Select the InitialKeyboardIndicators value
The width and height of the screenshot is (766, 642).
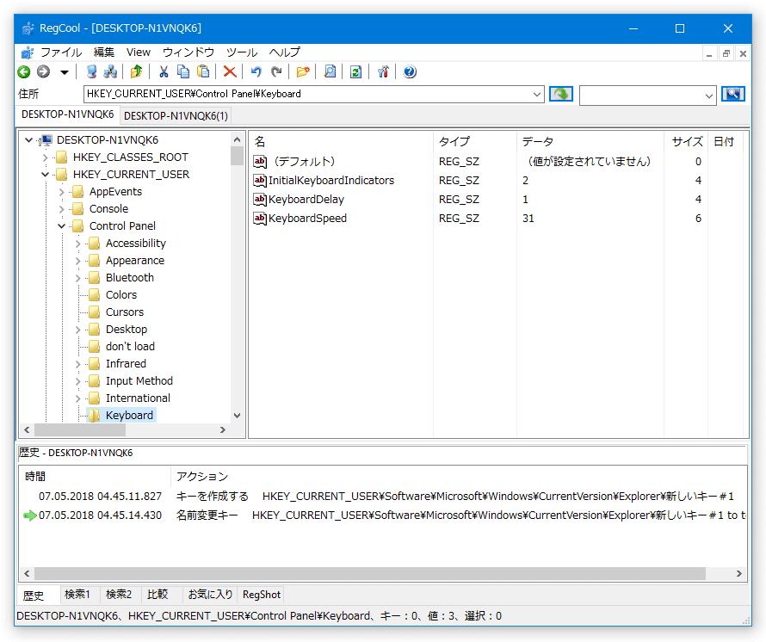point(330,180)
